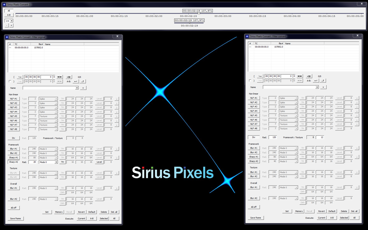Click down arrow of Sharp #1 row in Filter original

[x=117, y=158]
